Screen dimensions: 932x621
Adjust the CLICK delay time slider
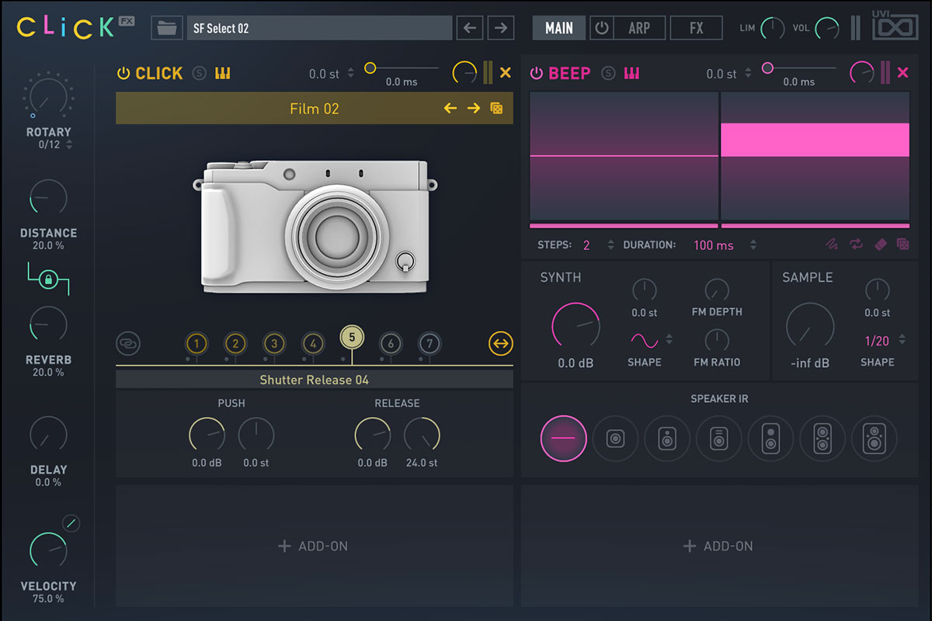coord(402,68)
